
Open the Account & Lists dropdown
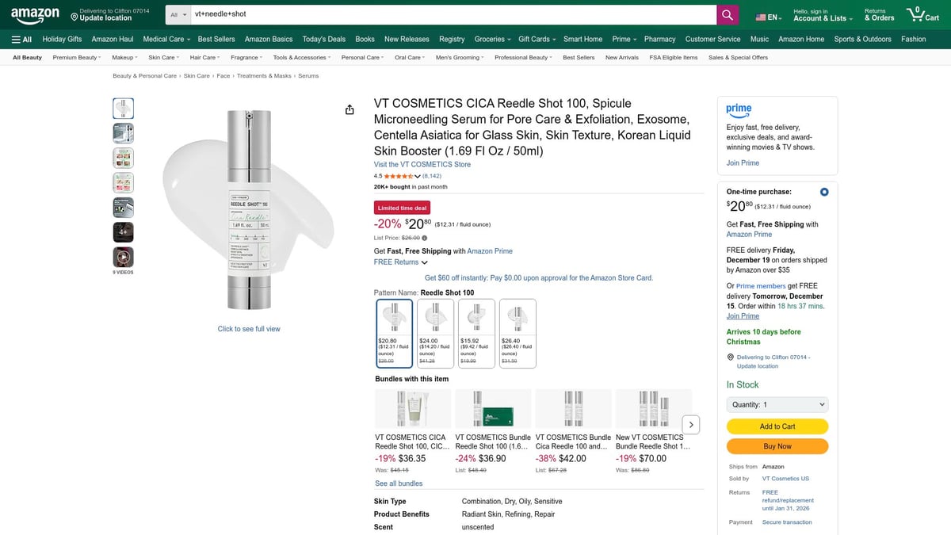pyautogui.click(x=820, y=13)
